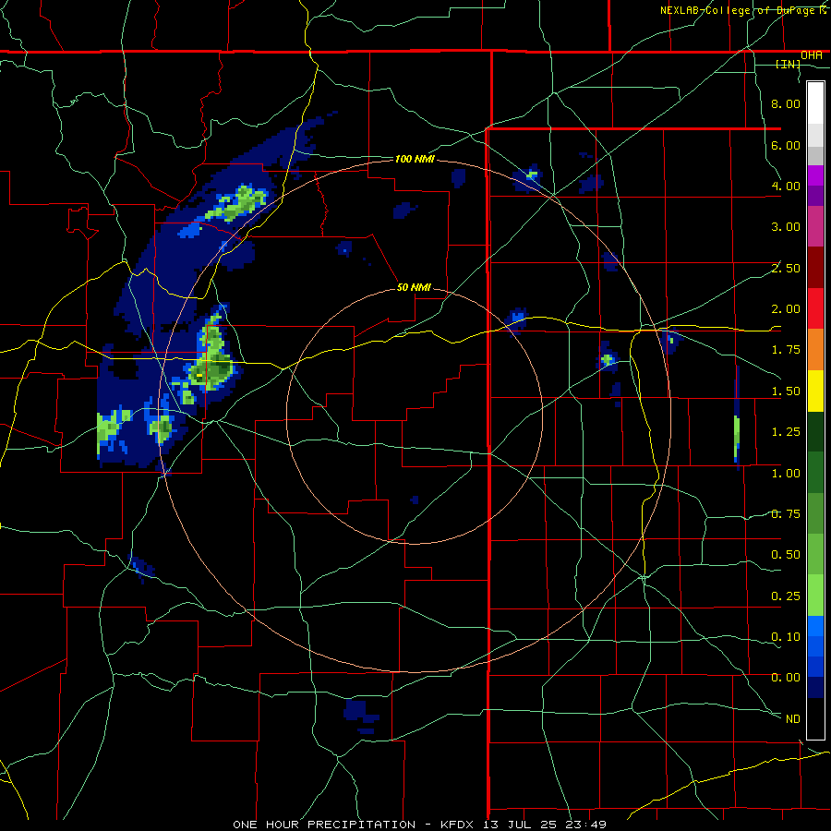831x831 pixels.
Task: Click the 0.00 legend value
Action: click(786, 678)
